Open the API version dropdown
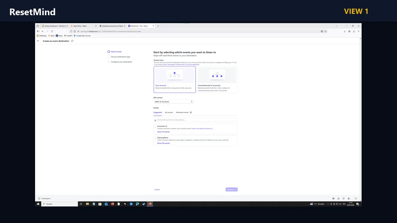 pyautogui.click(x=173, y=102)
